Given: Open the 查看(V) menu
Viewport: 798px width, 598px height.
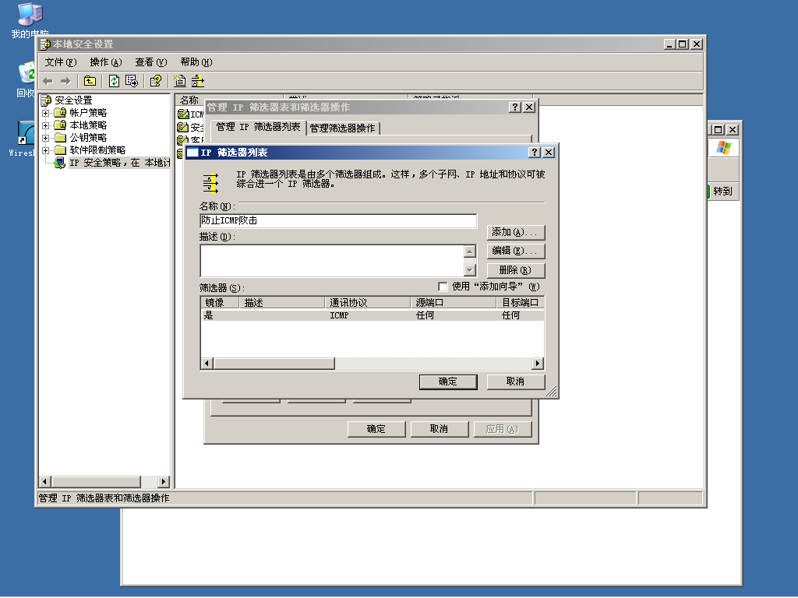Looking at the screenshot, I should [150, 62].
